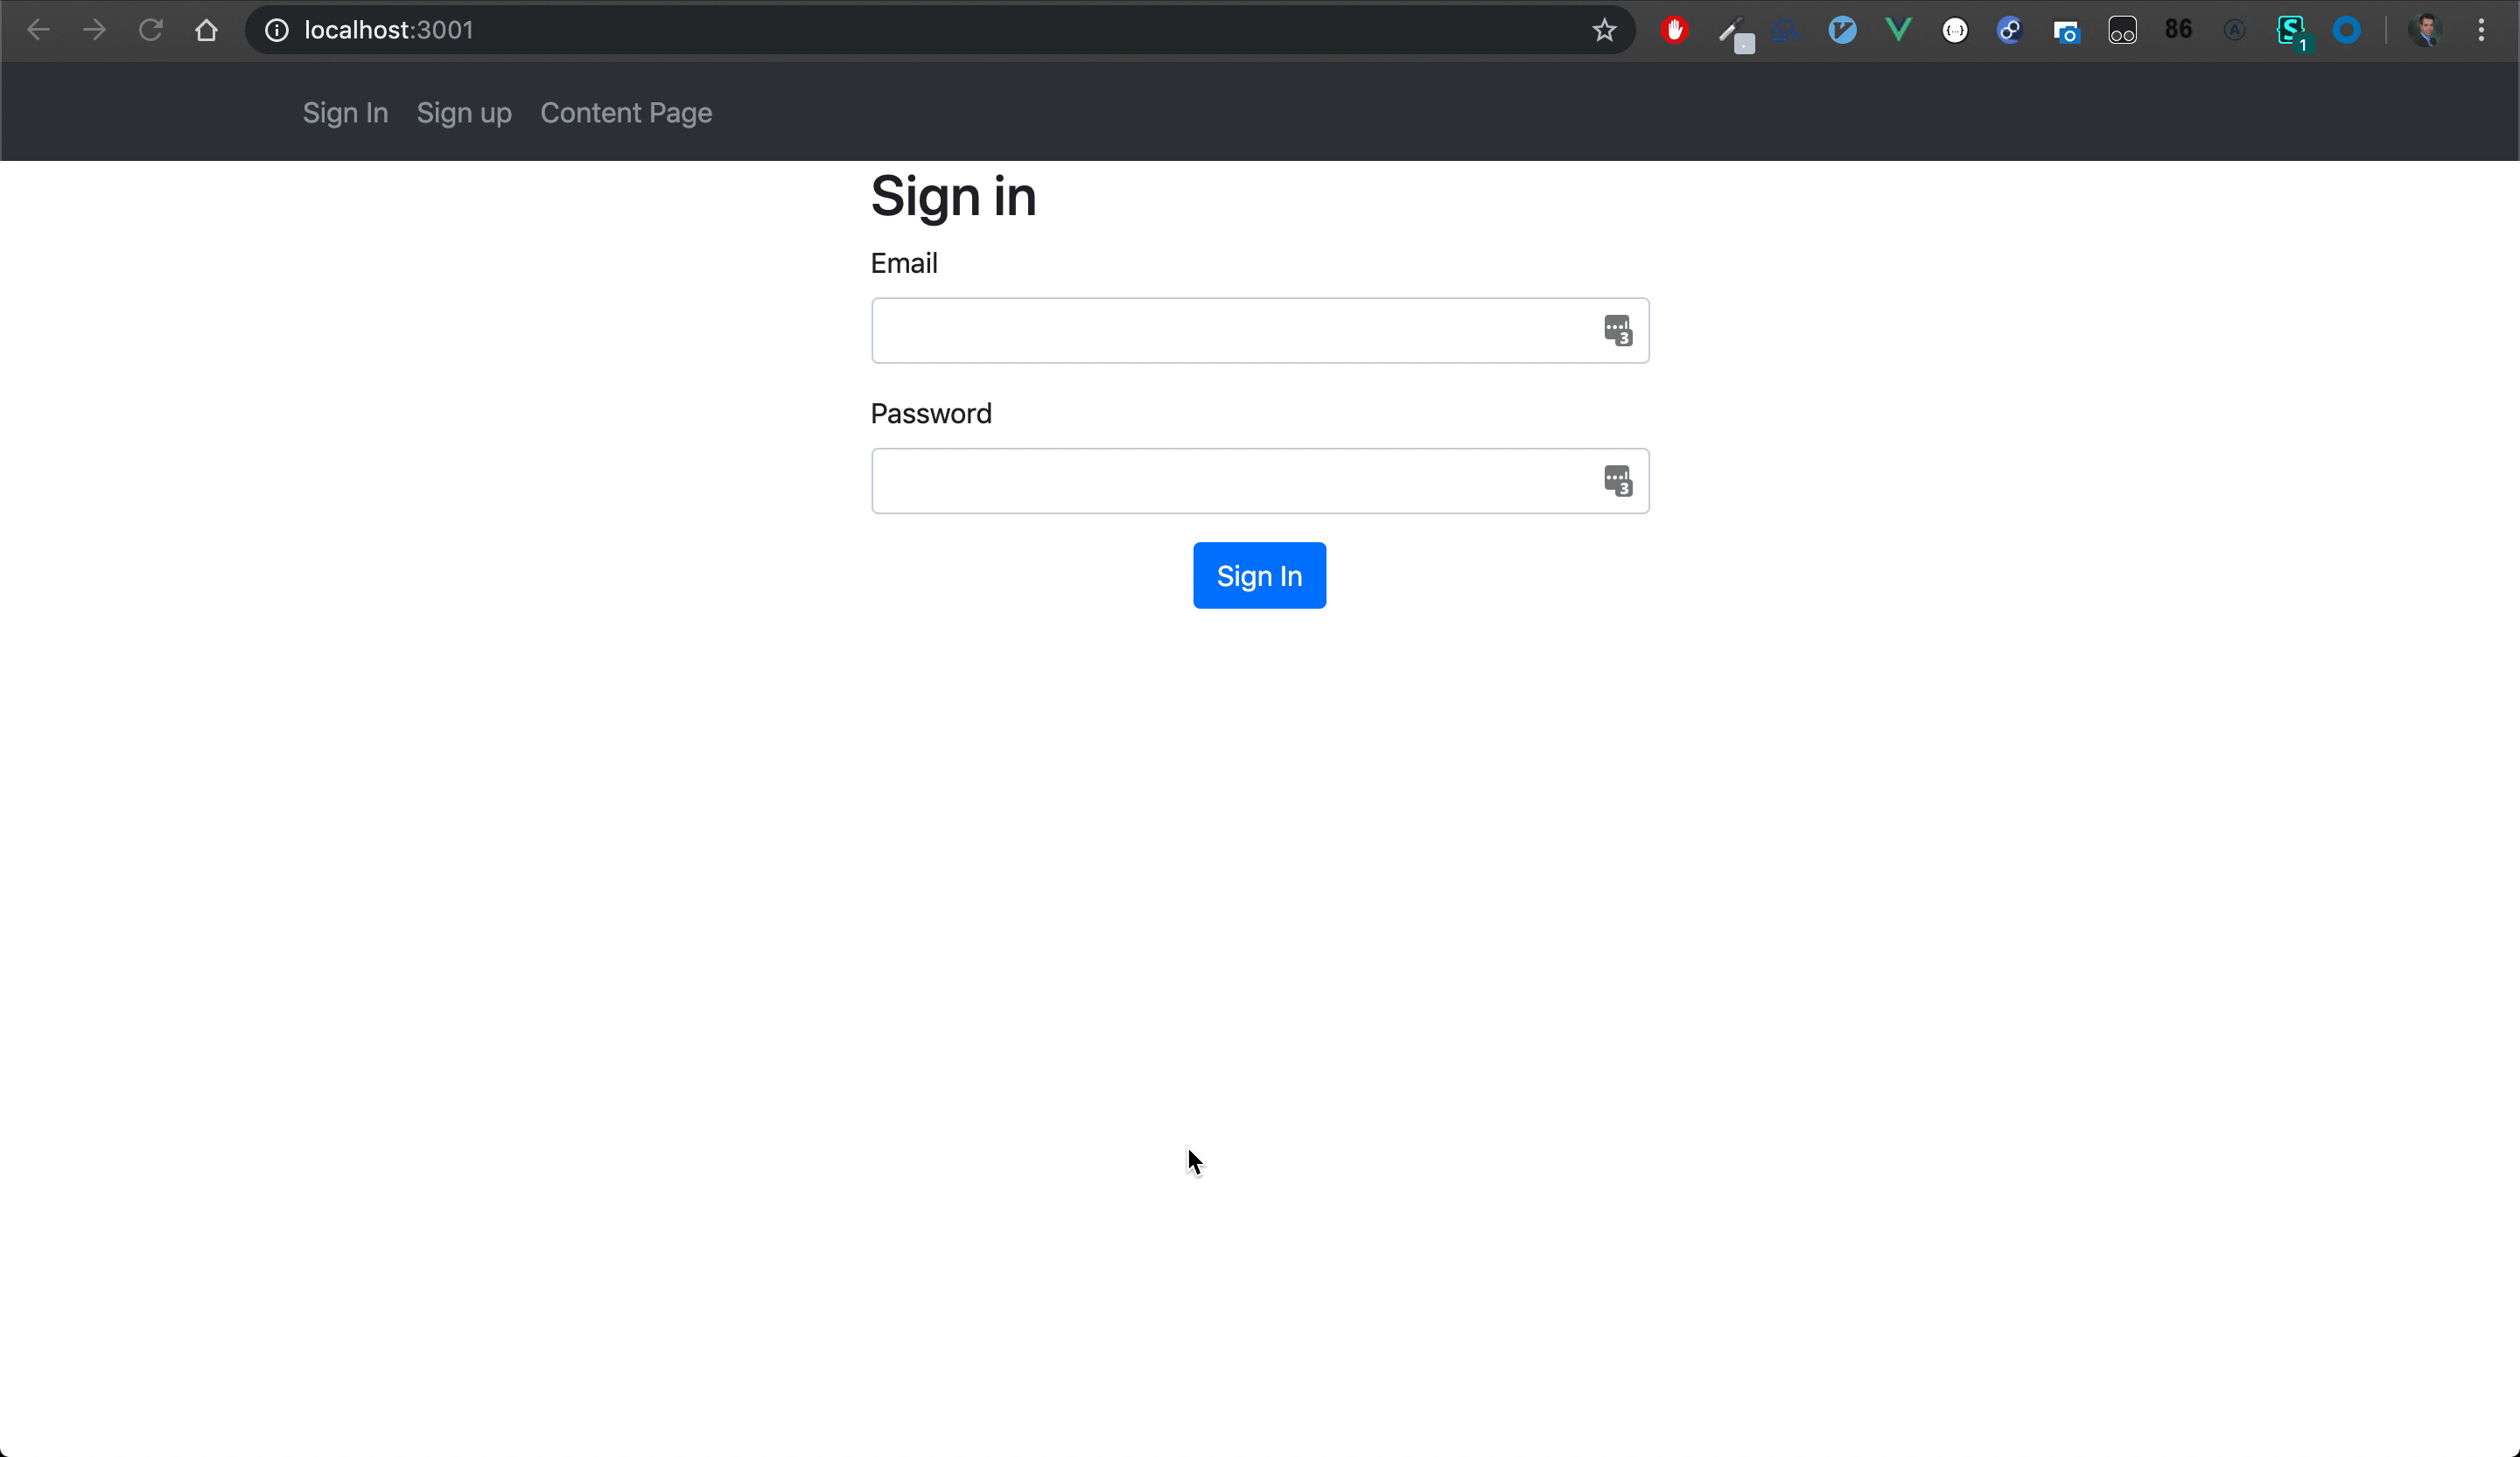This screenshot has height=1457, width=2520.
Task: Click the AdBlock red hand extension icon
Action: point(1675,30)
